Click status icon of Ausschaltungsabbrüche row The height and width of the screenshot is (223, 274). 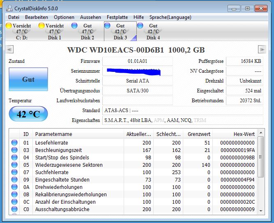point(14,209)
